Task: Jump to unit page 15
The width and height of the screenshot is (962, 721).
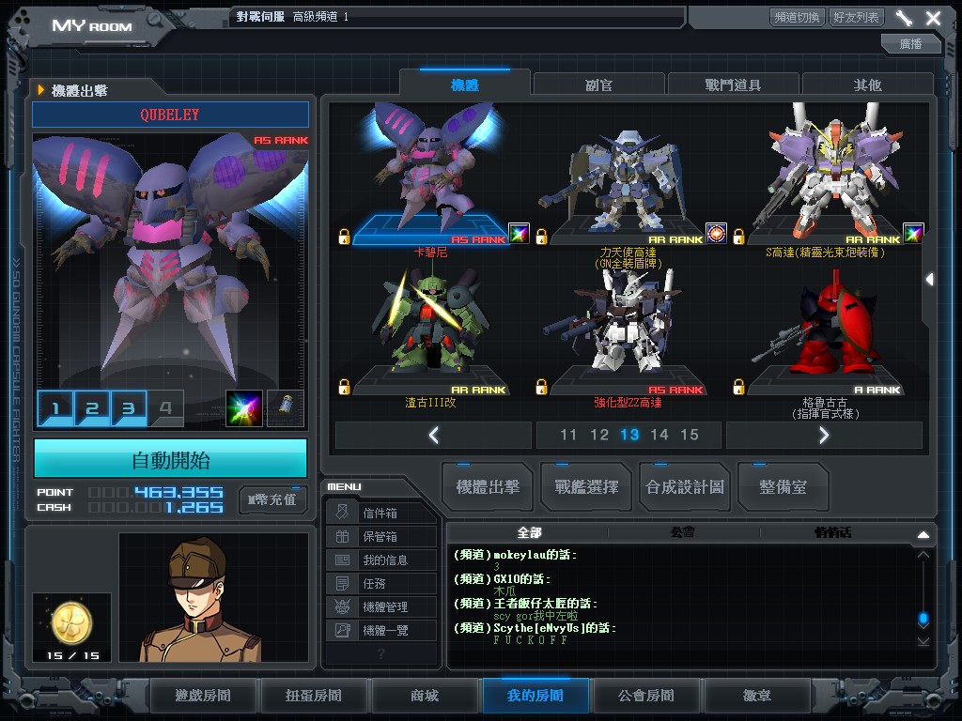Action: point(689,435)
